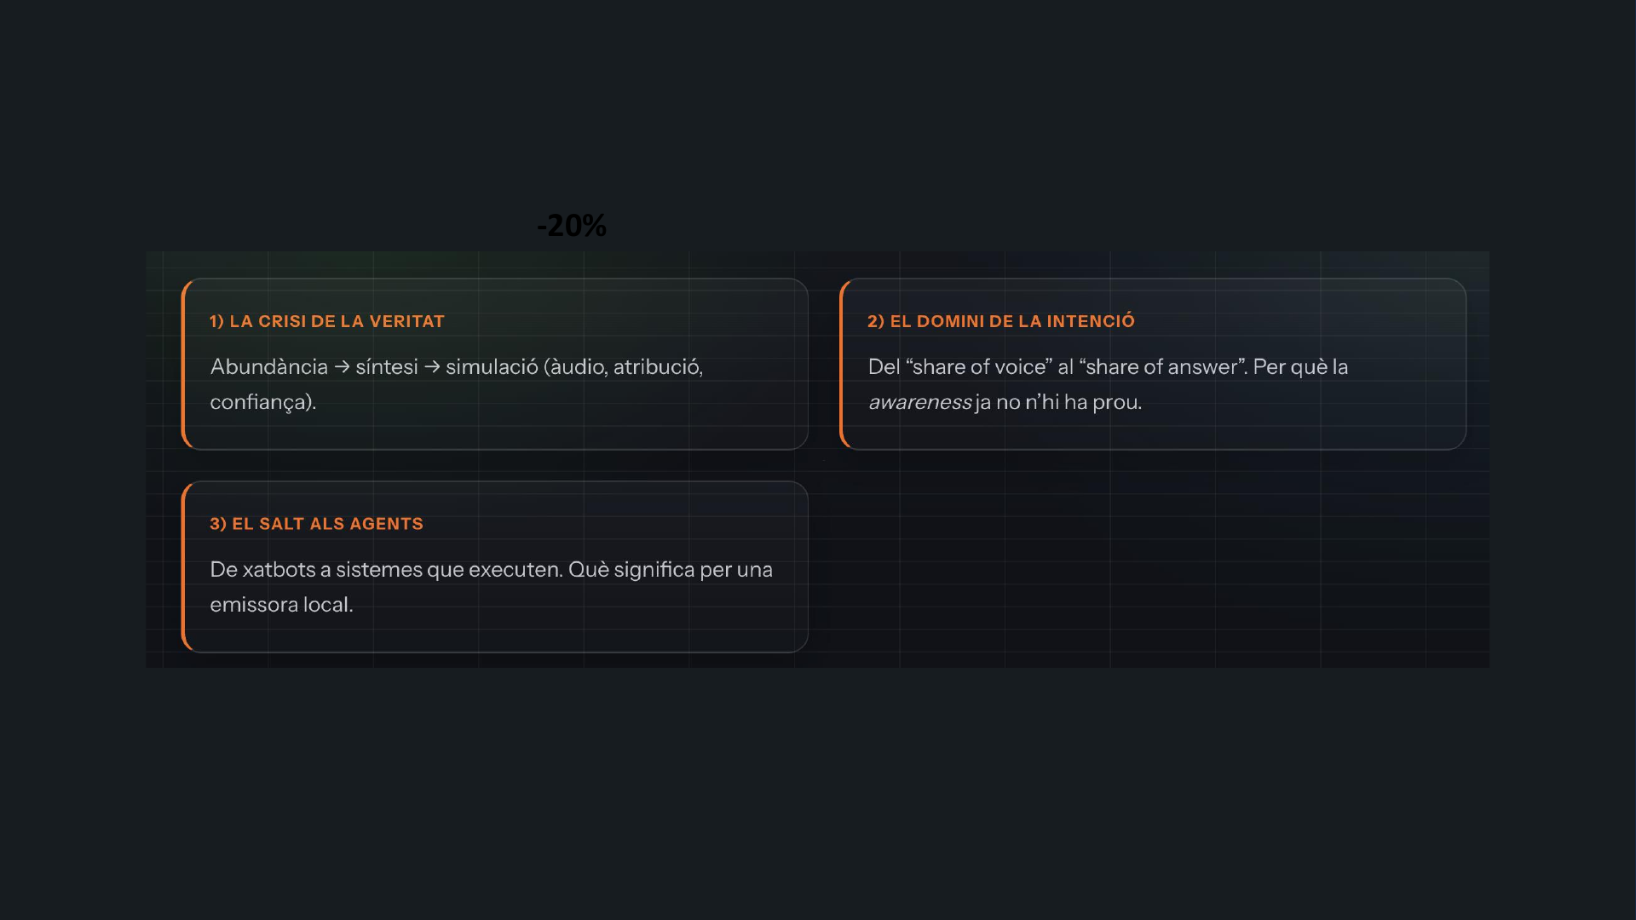Viewport: 1636px width, 920px height.
Task: Click the text "confiança)." in the first card
Action: 262,402
